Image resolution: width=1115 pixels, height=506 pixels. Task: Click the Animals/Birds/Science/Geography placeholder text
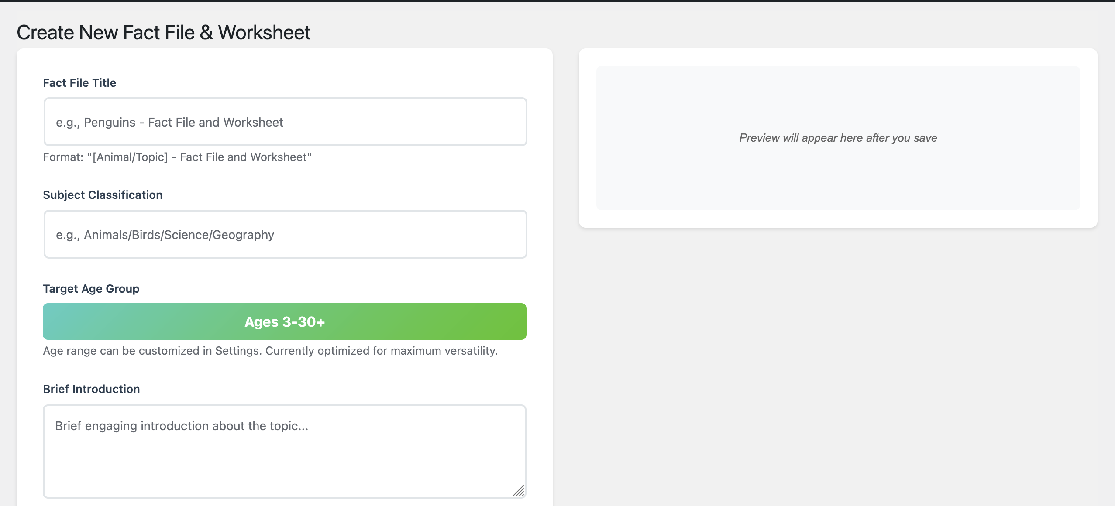tap(165, 235)
